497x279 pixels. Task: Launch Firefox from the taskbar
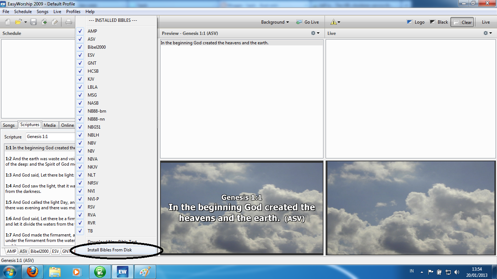(x=32, y=272)
